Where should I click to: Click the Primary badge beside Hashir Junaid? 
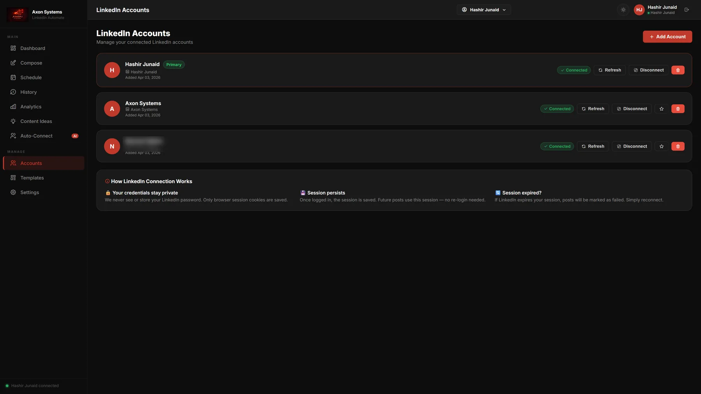(x=174, y=65)
